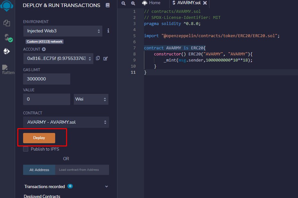This screenshot has height=198, width=298.
Task: Click the pragma solidity code line
Action: [172, 24]
